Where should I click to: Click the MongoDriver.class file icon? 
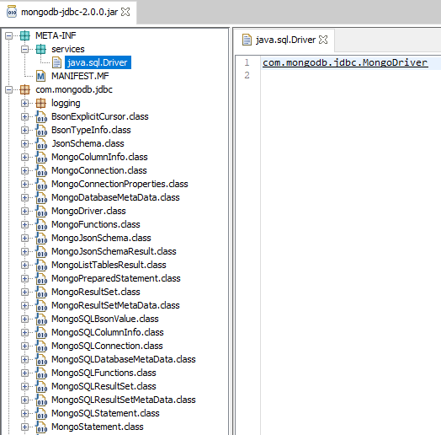(x=41, y=211)
